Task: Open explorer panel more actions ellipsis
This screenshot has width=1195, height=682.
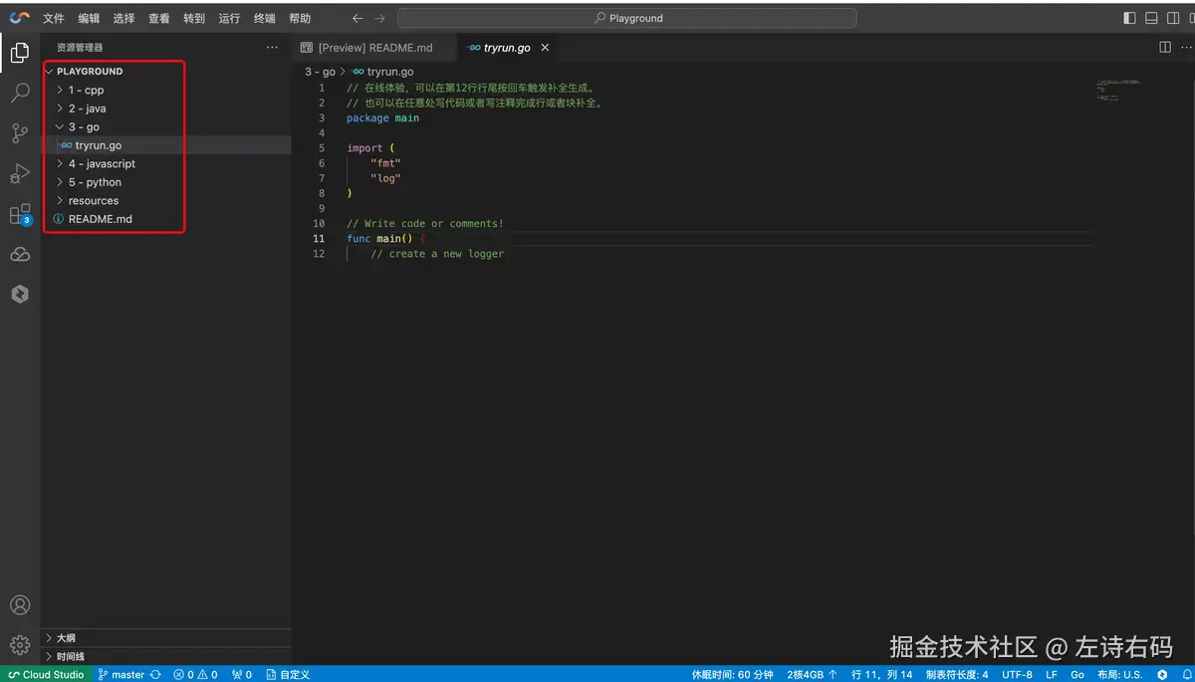Action: point(272,47)
